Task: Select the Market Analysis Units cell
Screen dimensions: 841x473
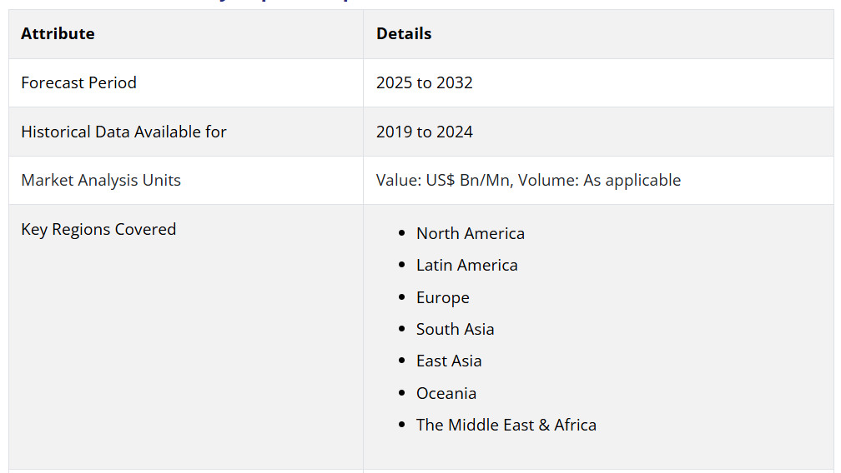Action: pyautogui.click(x=101, y=180)
